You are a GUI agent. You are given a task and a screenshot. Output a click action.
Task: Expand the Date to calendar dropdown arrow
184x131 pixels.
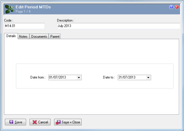148,77
